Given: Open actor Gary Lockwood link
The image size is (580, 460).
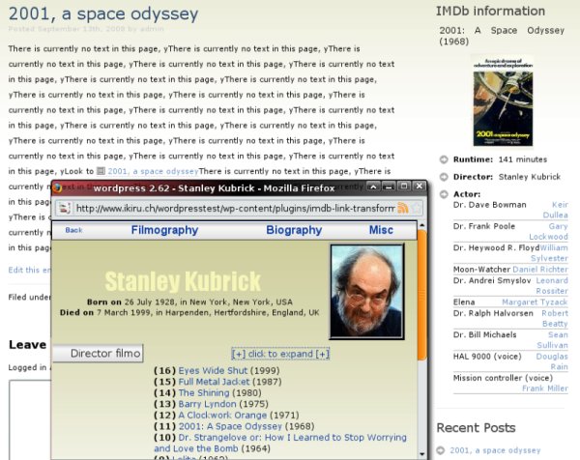Looking at the screenshot, I should [548, 231].
